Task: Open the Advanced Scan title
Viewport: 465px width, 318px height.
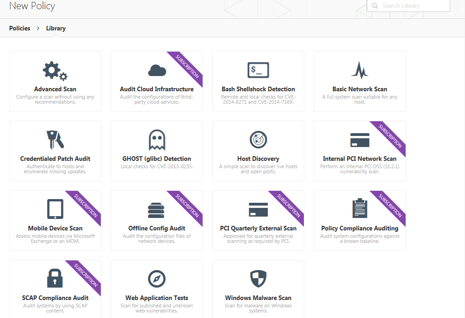Action: [x=55, y=89]
